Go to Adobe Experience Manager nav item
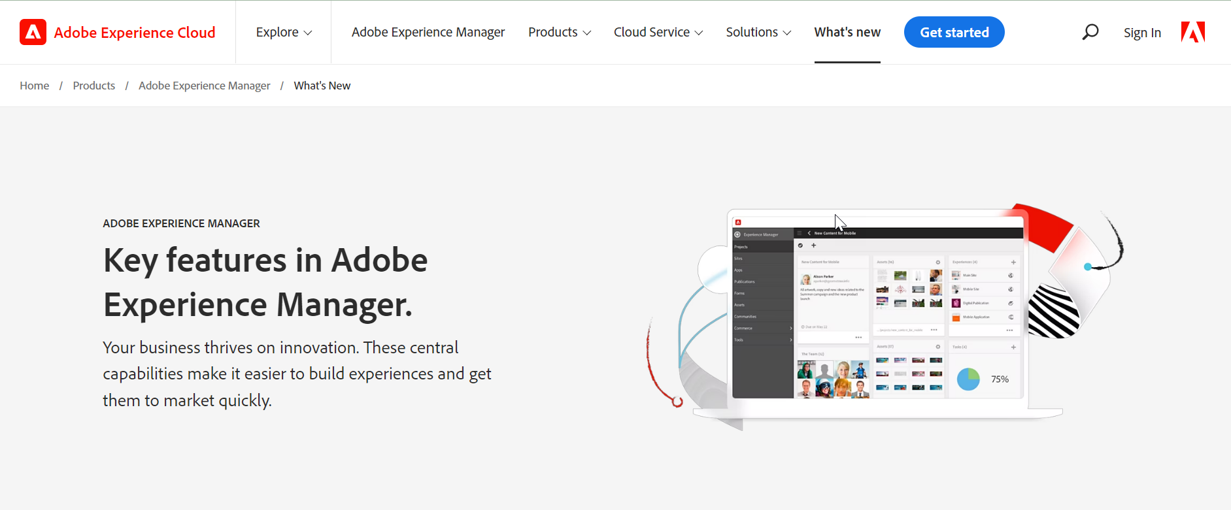The height and width of the screenshot is (510, 1231). 428,32
